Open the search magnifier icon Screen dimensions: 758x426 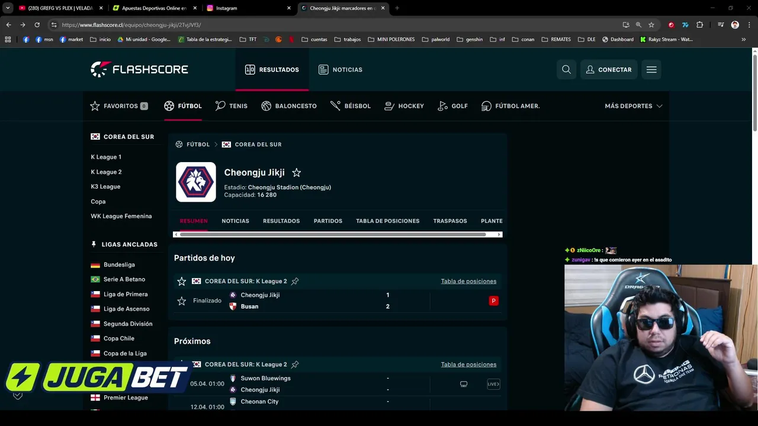(566, 69)
